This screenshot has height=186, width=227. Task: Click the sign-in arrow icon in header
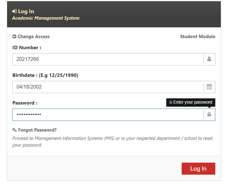tap(14, 12)
